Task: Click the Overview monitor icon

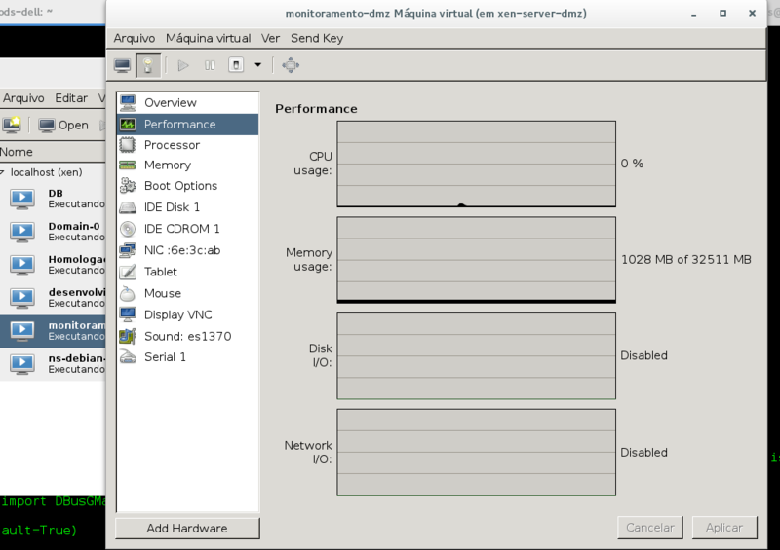Action: [128, 103]
